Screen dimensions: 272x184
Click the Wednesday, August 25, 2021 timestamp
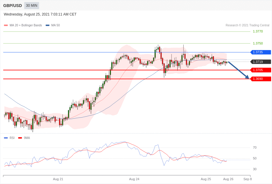click(40, 14)
